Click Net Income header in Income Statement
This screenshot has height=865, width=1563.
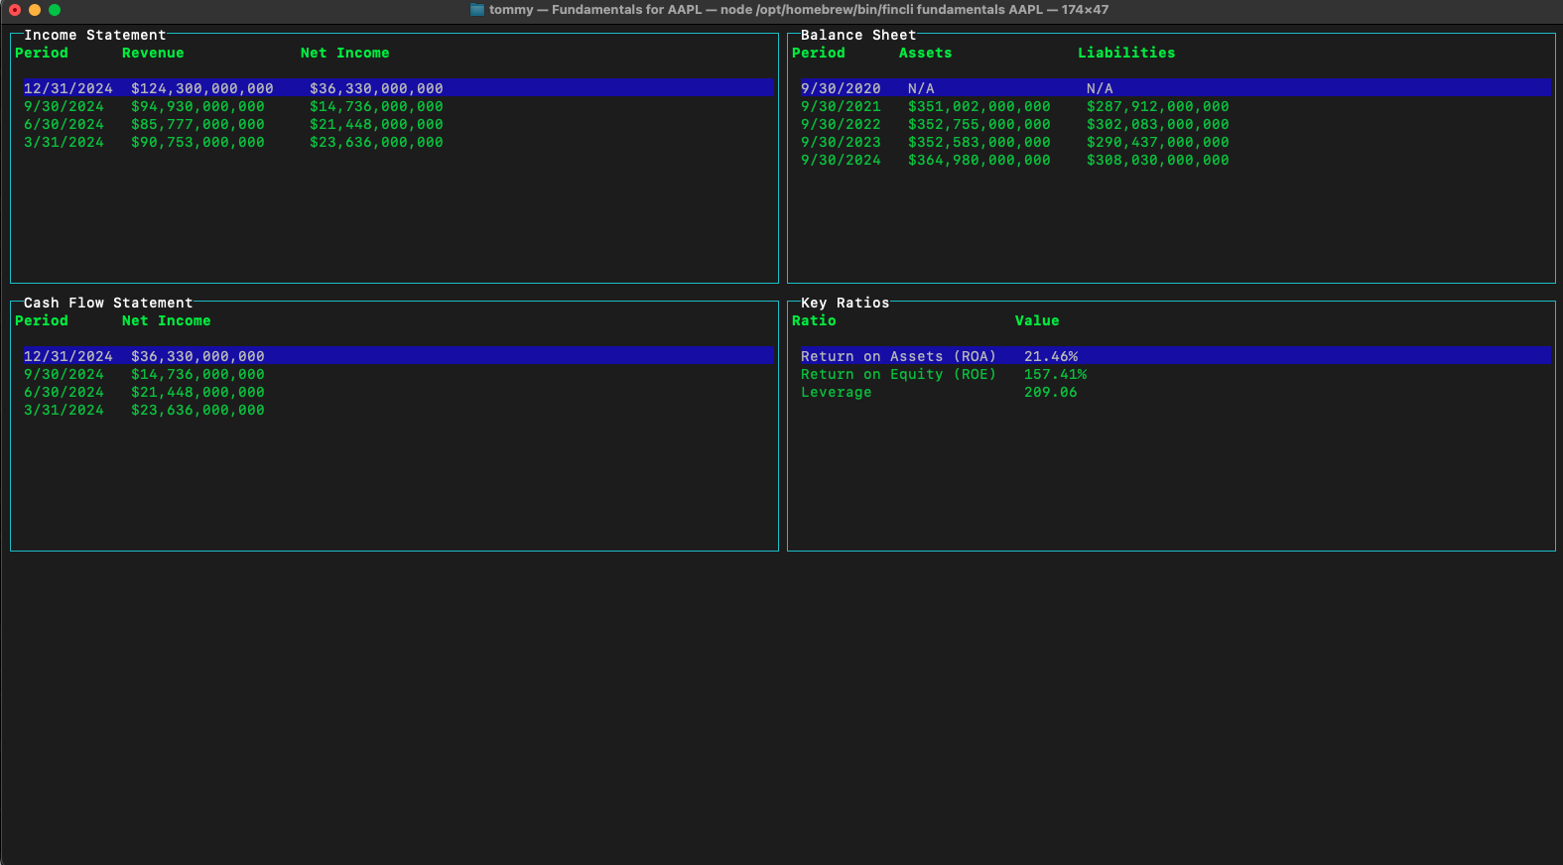click(345, 53)
